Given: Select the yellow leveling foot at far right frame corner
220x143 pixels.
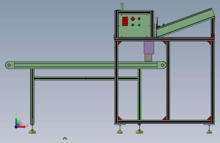Looking at the screenshot, I should 209,132.
